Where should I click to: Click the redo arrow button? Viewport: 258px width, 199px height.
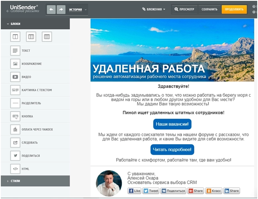61,9
